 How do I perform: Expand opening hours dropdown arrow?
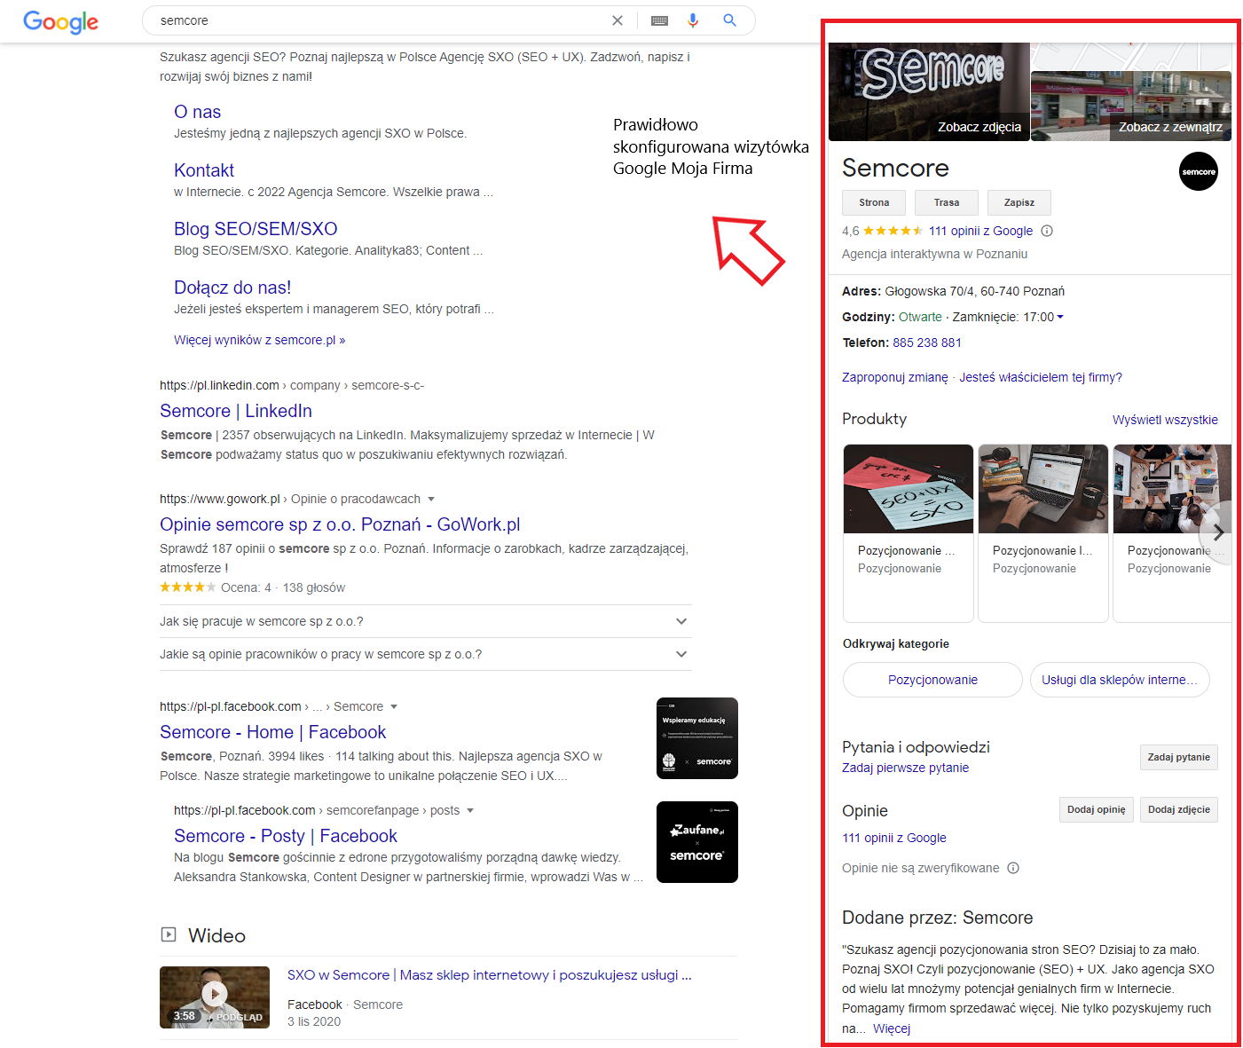coord(1060,317)
